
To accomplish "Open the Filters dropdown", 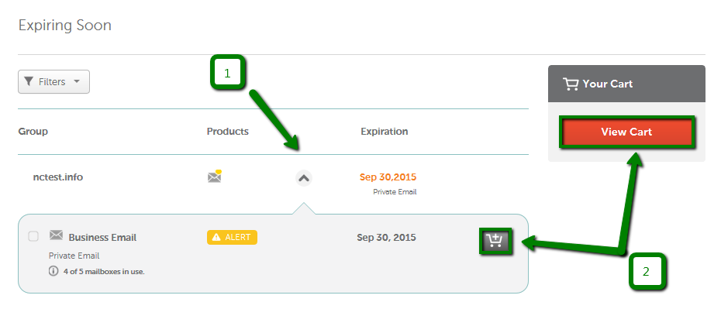I will click(53, 82).
